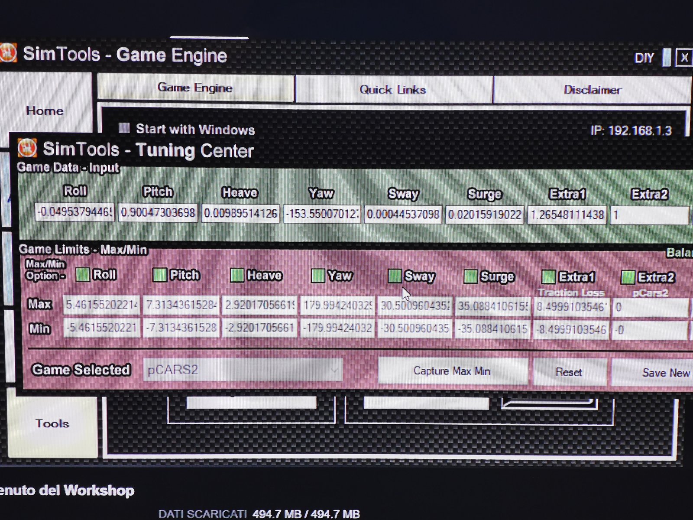Click the Extra1 game data input field
This screenshot has height=520, width=693.
pos(567,215)
